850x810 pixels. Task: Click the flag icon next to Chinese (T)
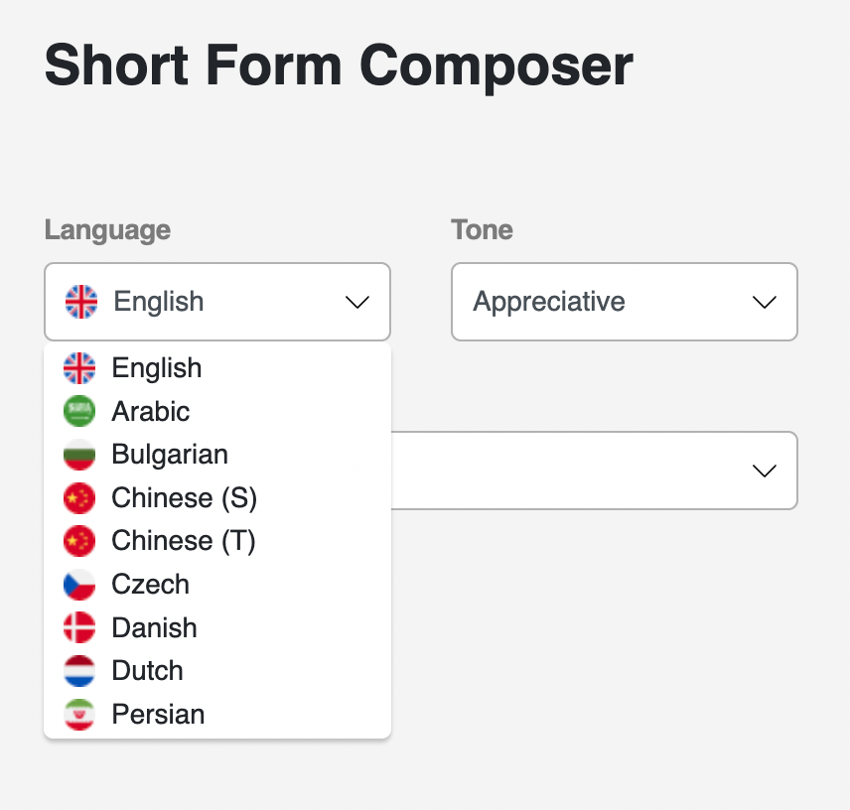point(79,541)
